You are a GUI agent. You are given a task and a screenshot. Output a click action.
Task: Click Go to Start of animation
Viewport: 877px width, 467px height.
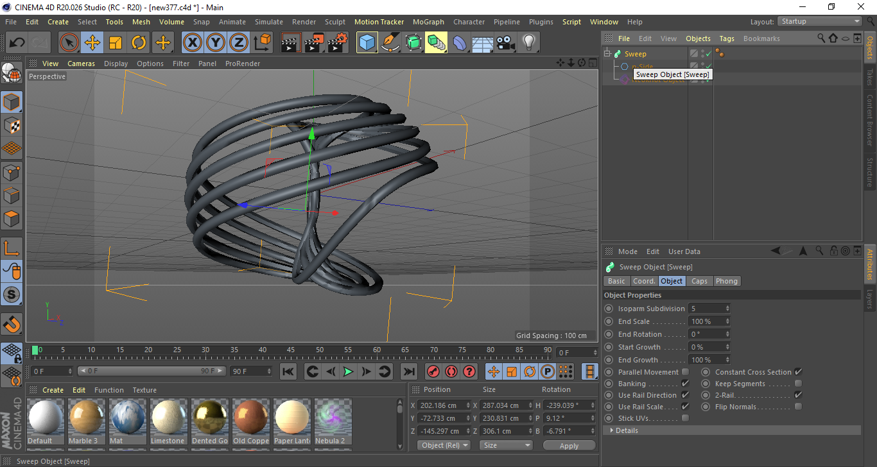click(288, 371)
